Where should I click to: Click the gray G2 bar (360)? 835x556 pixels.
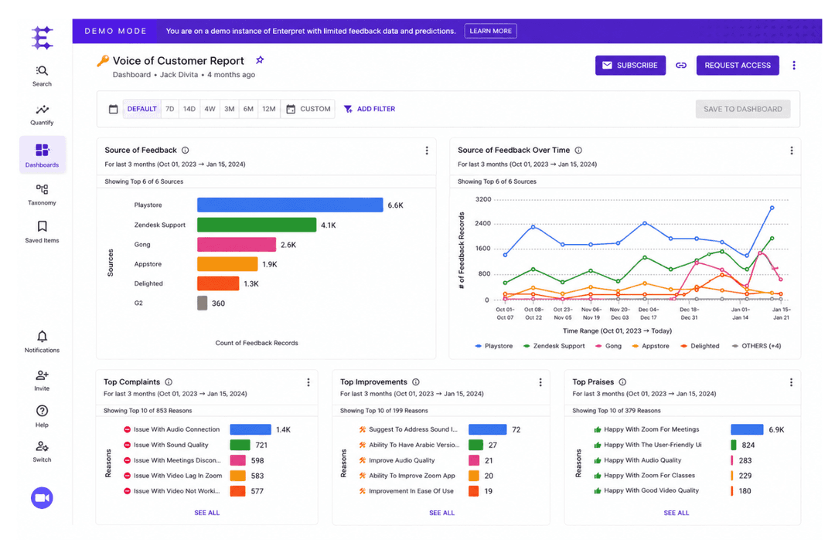coord(202,303)
